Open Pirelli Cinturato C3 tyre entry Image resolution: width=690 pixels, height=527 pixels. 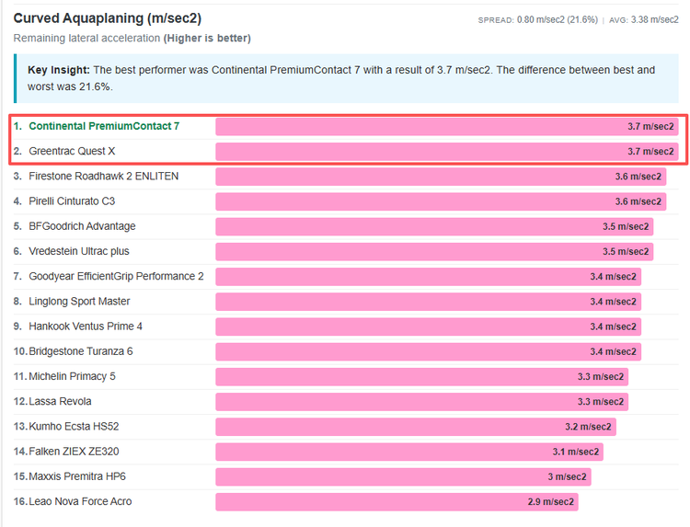tap(72, 201)
